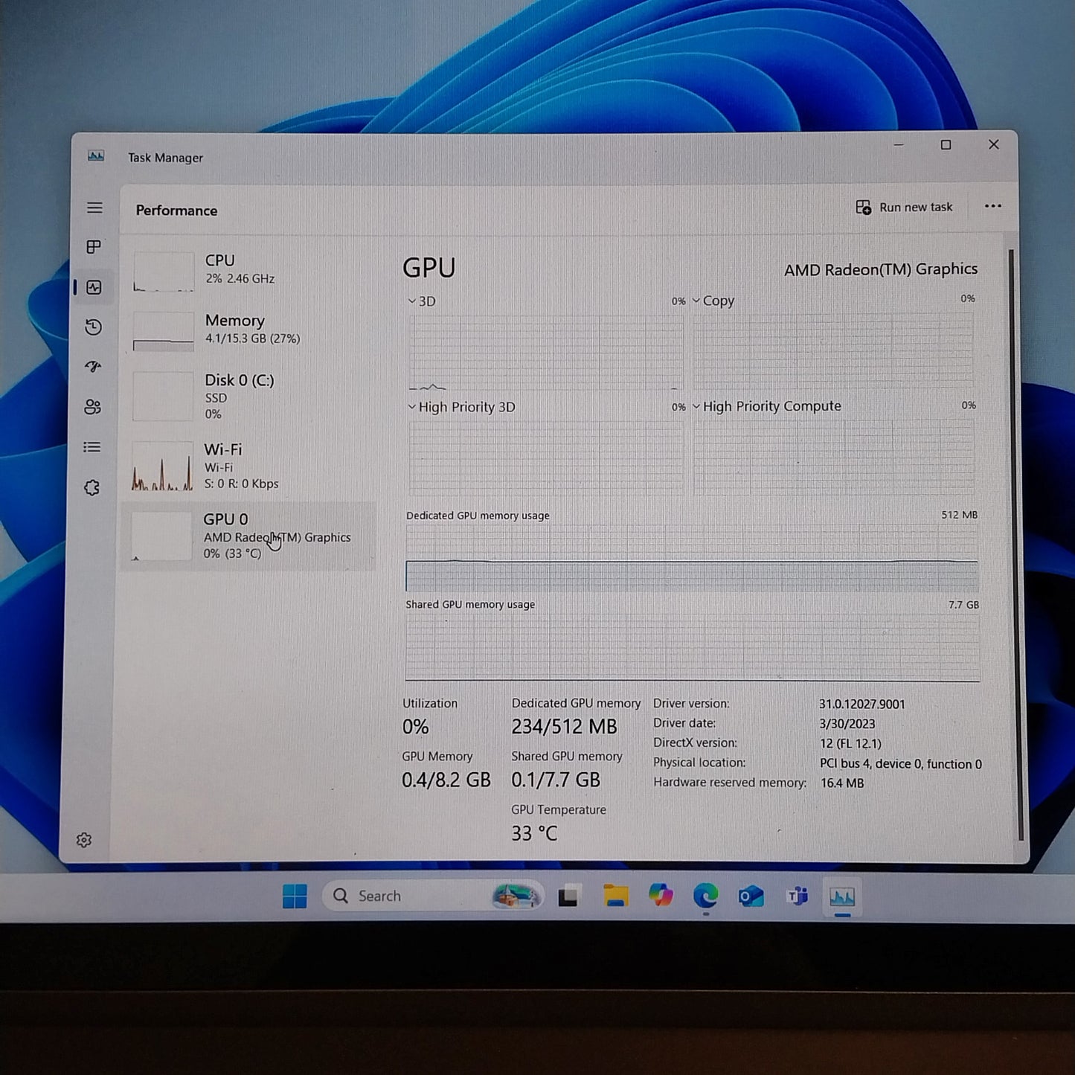The width and height of the screenshot is (1075, 1075).
Task: Open Outlook from the taskbar
Action: coord(751,896)
